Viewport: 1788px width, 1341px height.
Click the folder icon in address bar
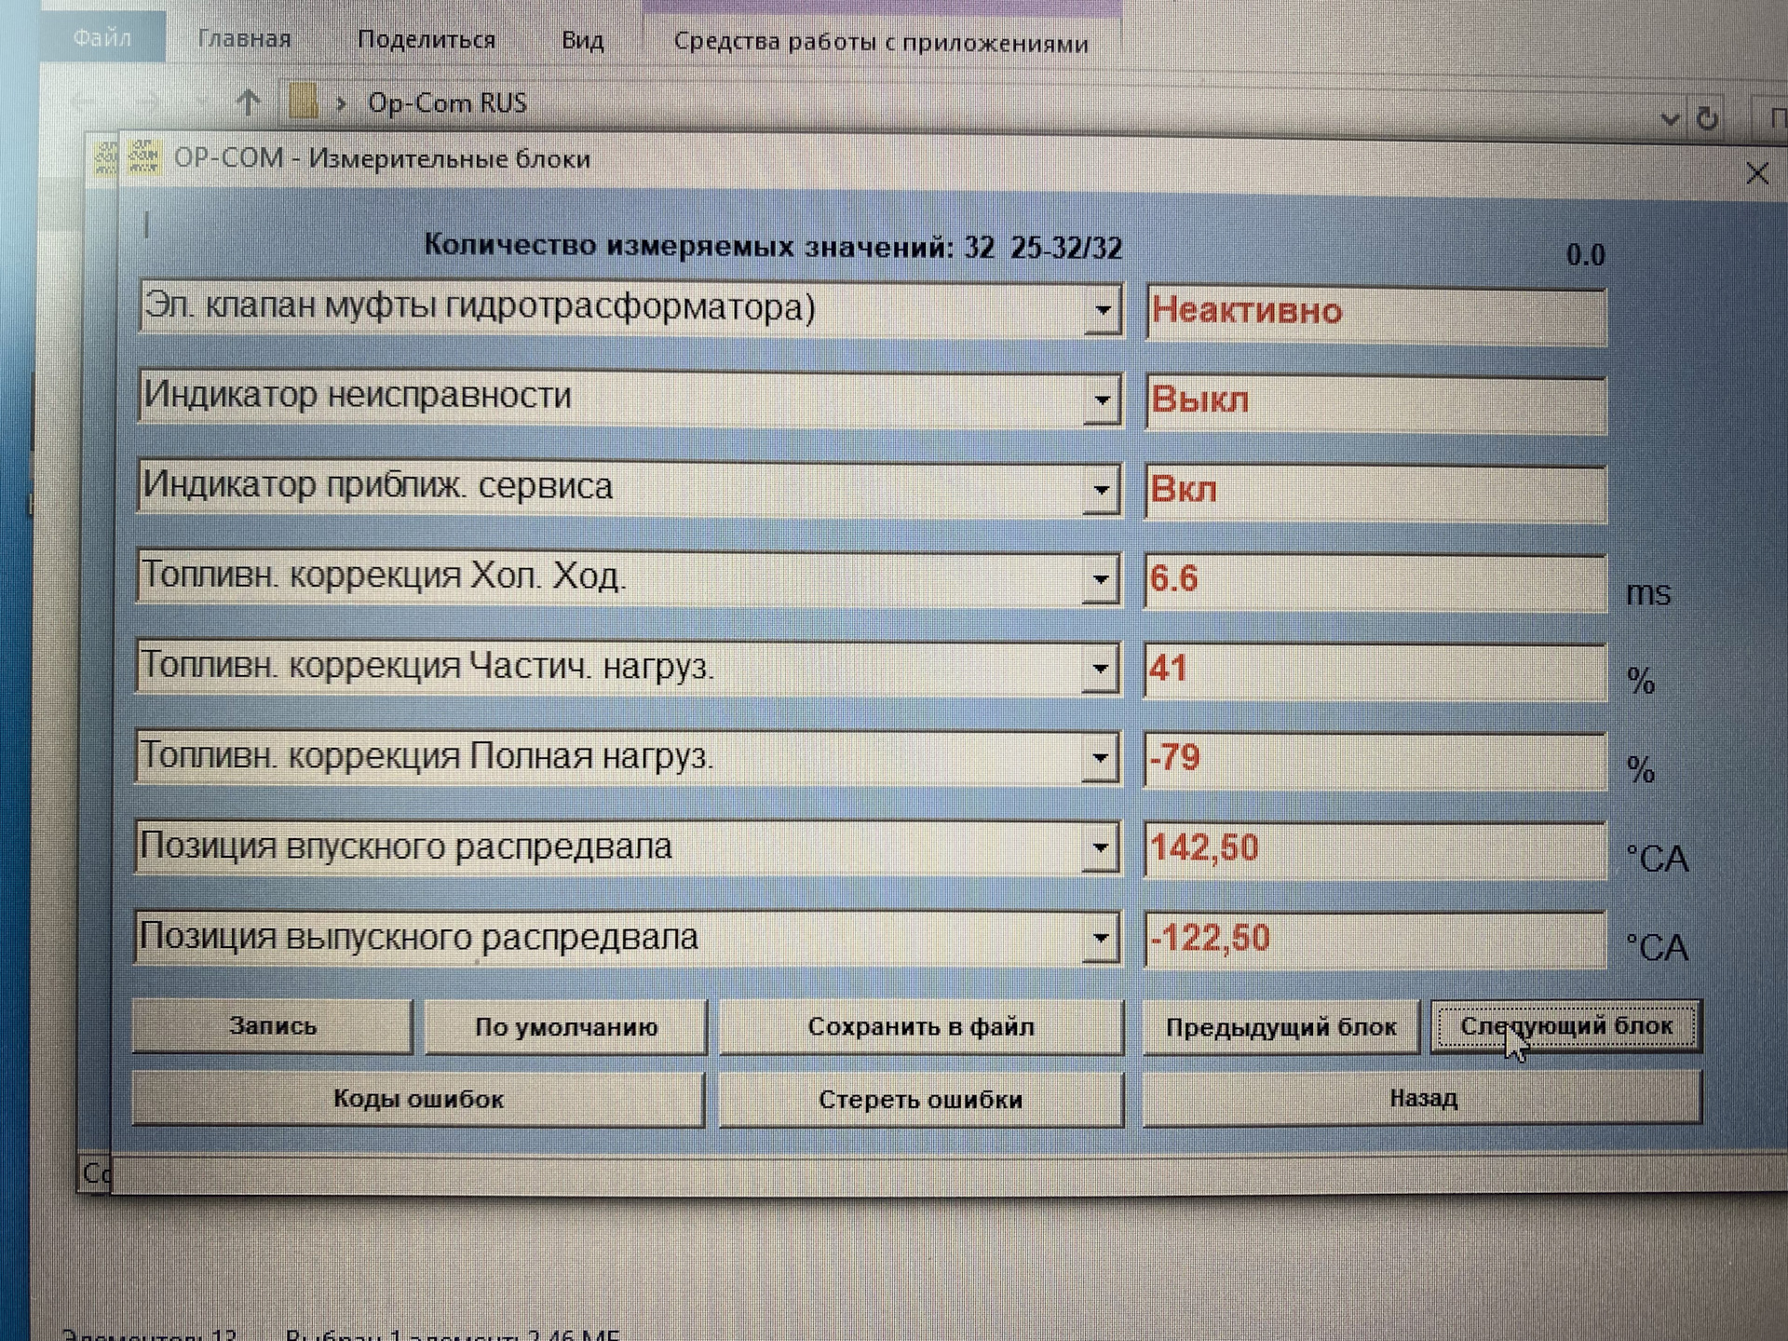coord(303,102)
